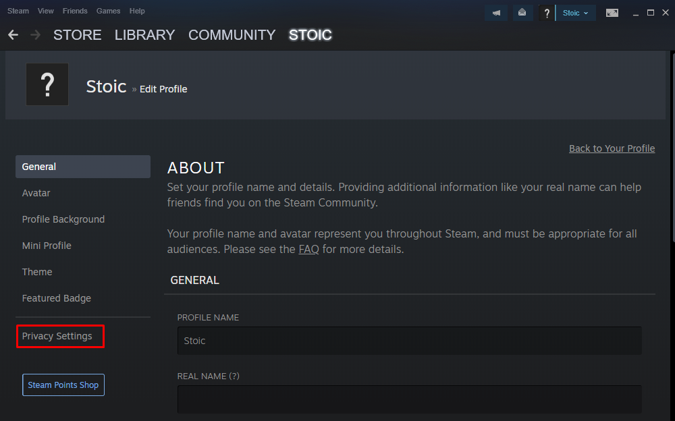Switch to Big Picture mode icon
Viewport: 675px width, 421px height.
coord(612,13)
